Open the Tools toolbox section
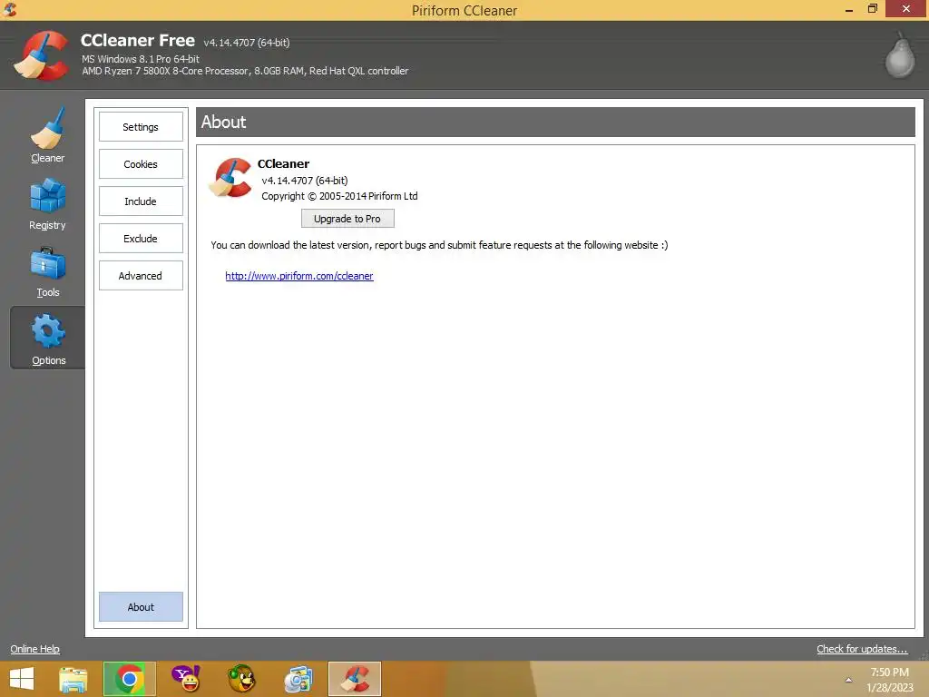 pyautogui.click(x=47, y=272)
